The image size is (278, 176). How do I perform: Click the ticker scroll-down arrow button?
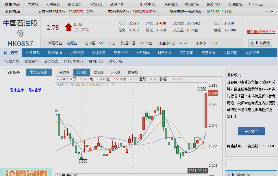272,12
